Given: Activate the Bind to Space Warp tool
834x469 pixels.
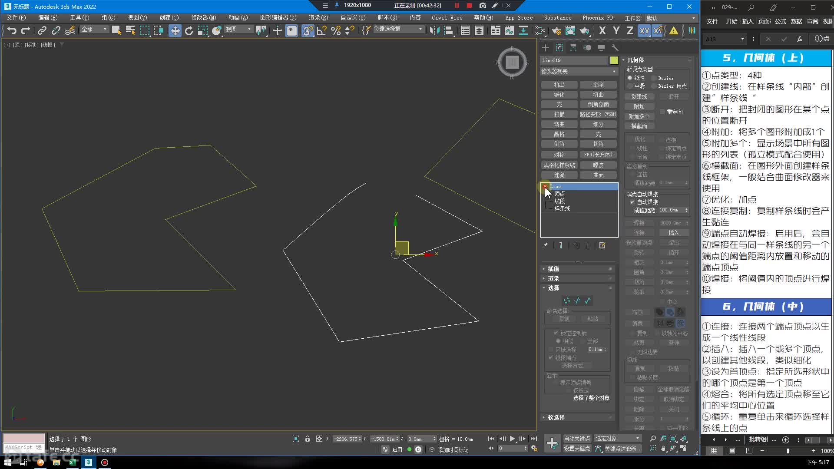Looking at the screenshot, I should [70, 30].
